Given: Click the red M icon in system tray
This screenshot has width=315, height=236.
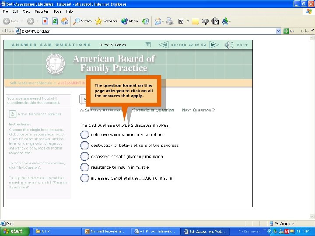Looking at the screenshot, I should [x=287, y=231].
